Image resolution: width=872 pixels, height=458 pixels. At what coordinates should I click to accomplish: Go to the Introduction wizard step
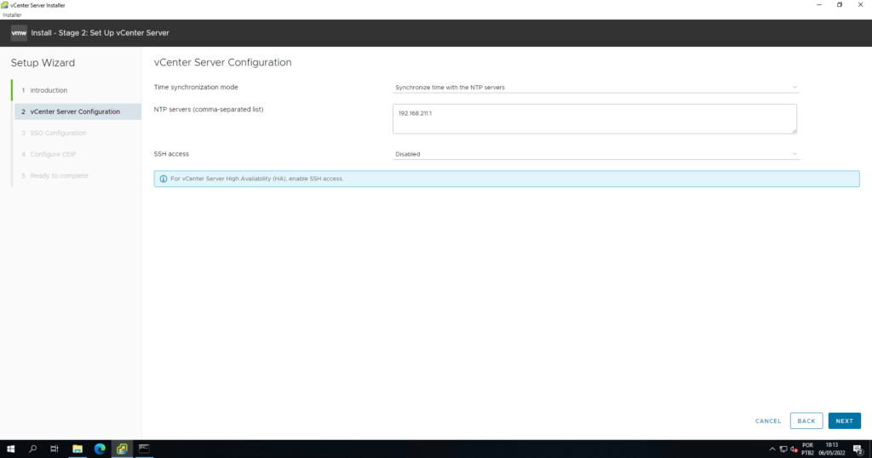coord(49,90)
